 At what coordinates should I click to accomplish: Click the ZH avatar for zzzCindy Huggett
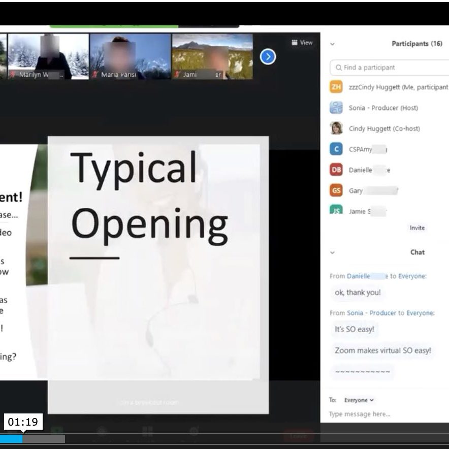click(x=336, y=87)
